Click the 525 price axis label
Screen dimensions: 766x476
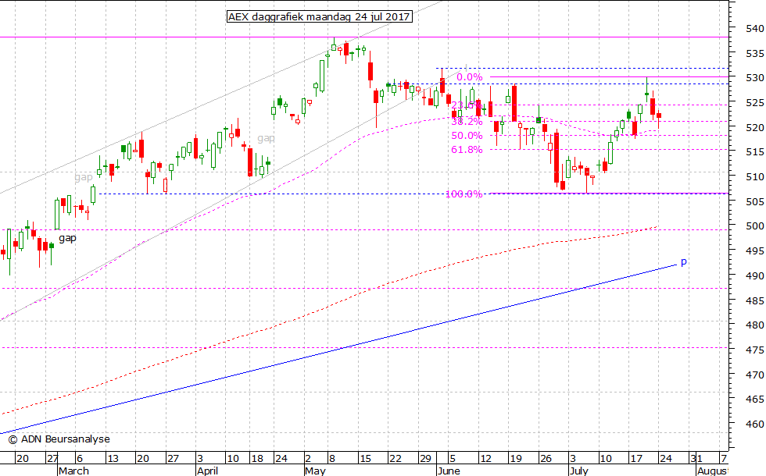(755, 102)
